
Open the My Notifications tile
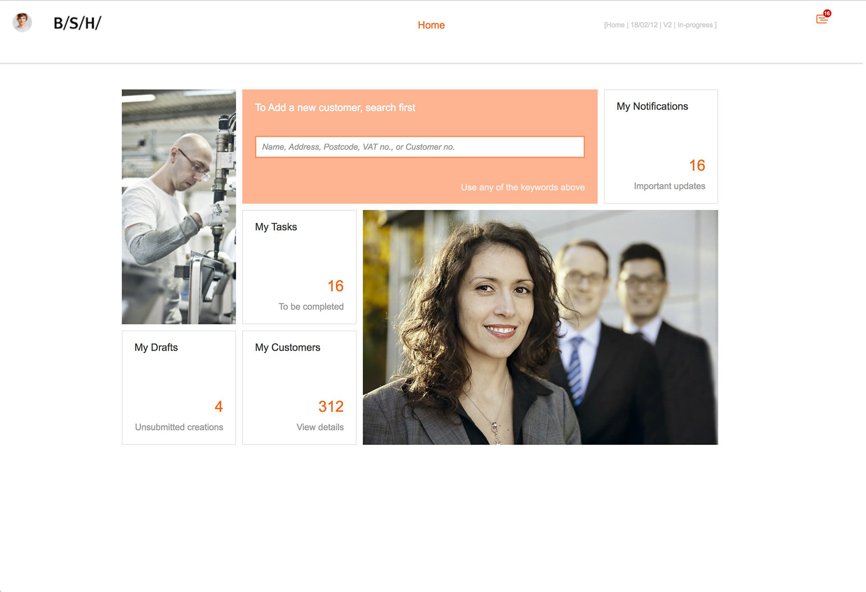point(661,147)
